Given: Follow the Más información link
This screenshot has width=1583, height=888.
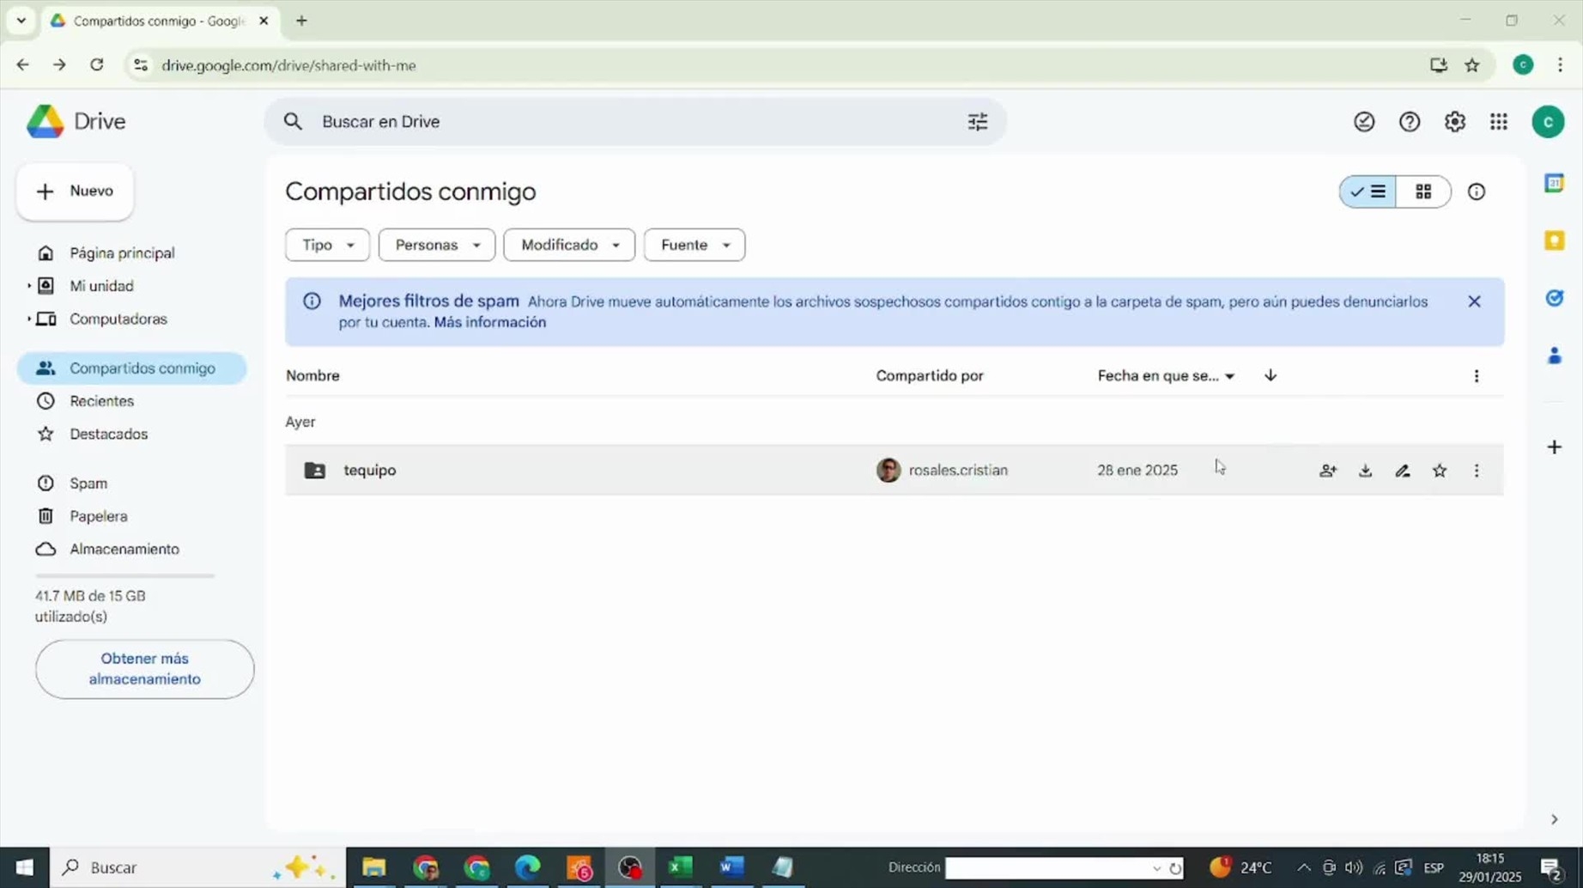Looking at the screenshot, I should click(x=489, y=322).
